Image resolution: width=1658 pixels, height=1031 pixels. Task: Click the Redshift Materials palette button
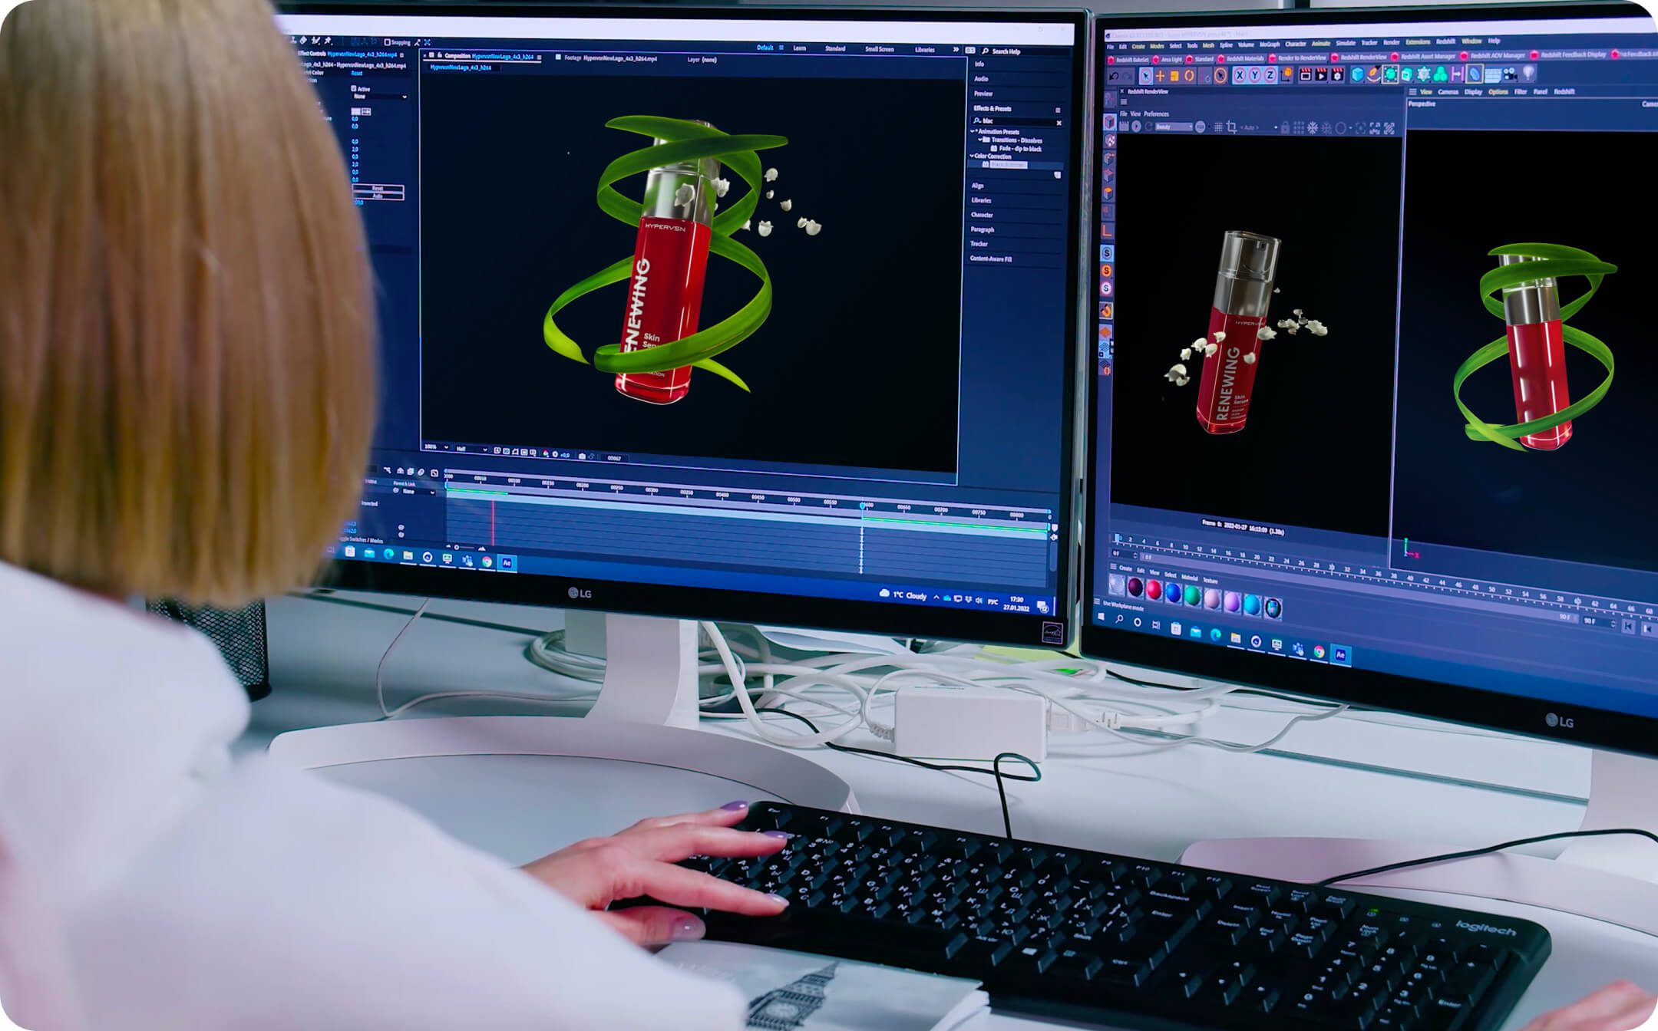(1240, 58)
